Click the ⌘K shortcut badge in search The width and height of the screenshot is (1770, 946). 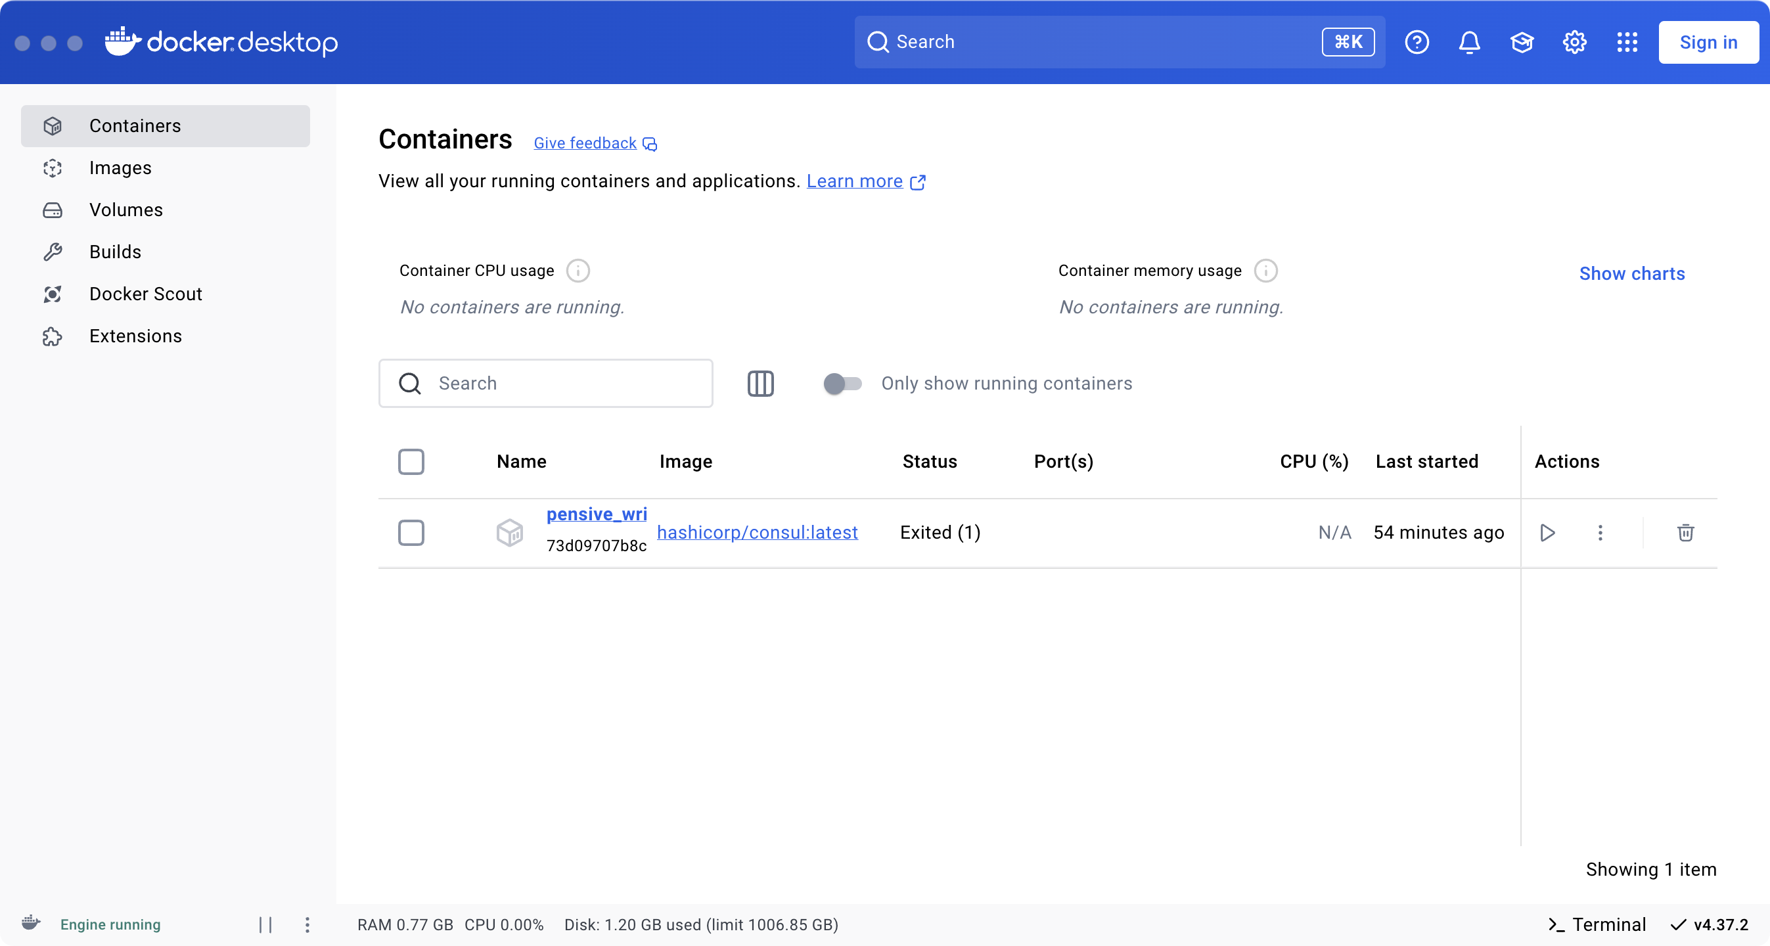coord(1348,42)
